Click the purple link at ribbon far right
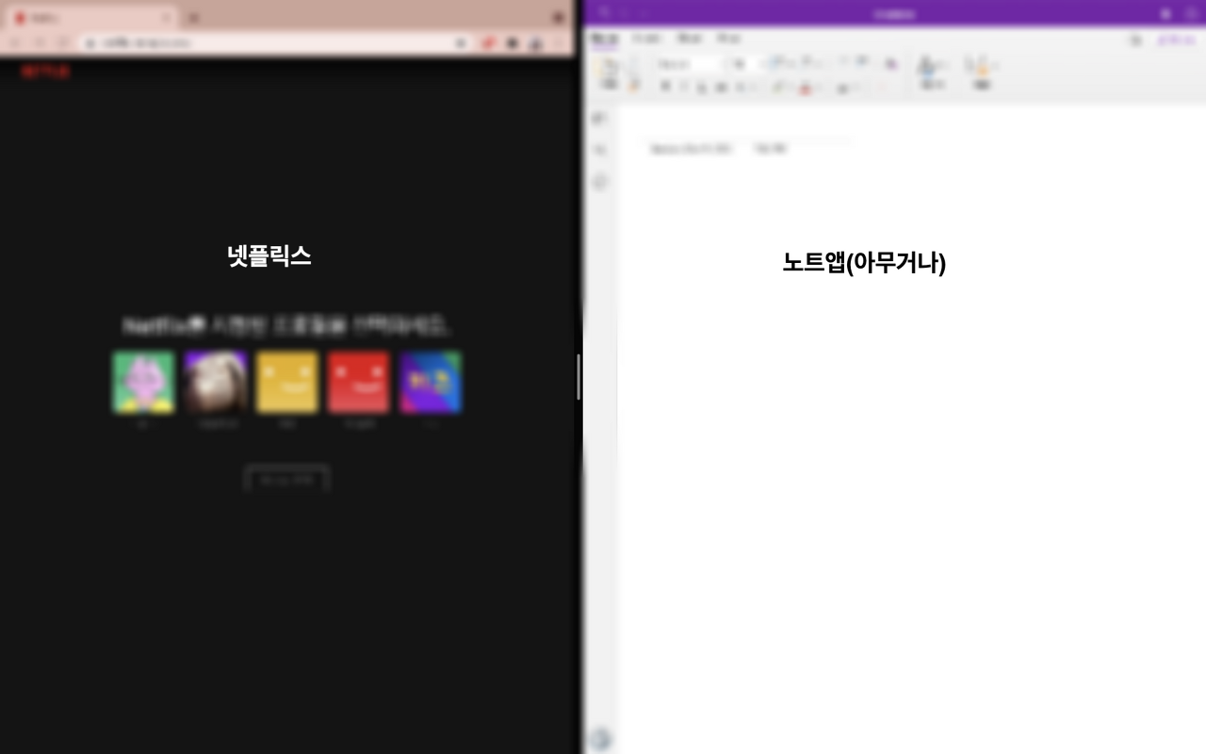1206x754 pixels. pyautogui.click(x=1177, y=40)
